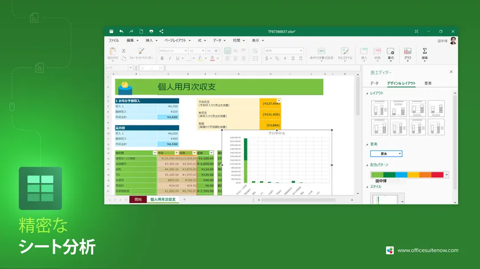
Task: Click the Print icon in title bar
Action: pos(151,31)
